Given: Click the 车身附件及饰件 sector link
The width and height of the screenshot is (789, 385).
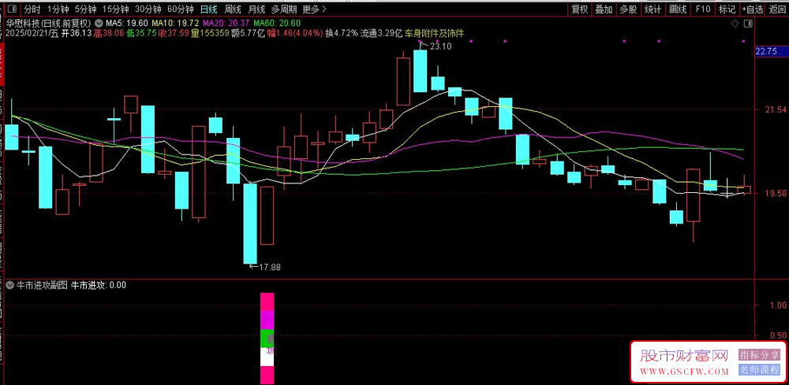Looking at the screenshot, I should click(434, 33).
